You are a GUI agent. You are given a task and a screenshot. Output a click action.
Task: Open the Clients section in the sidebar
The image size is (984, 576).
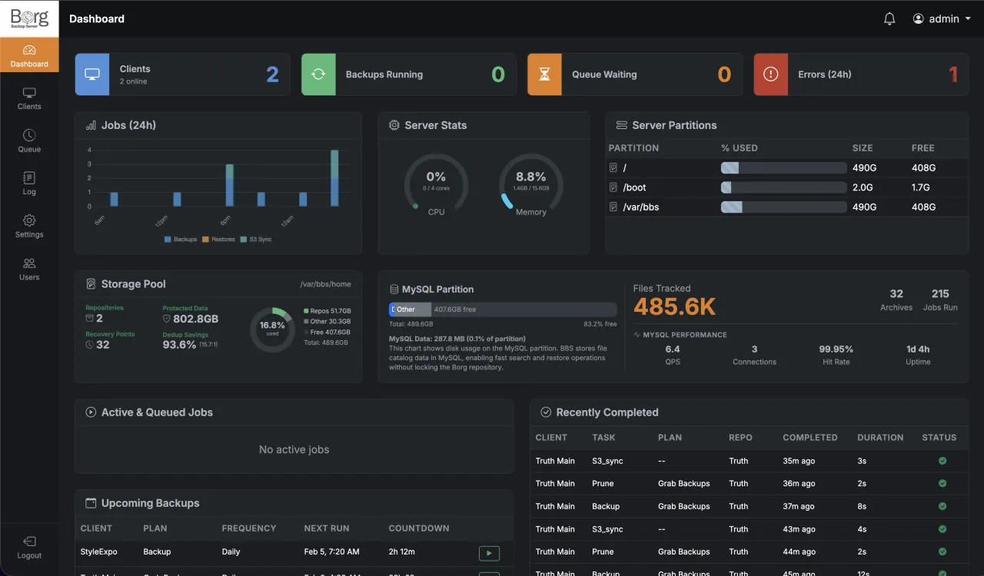tap(29, 98)
